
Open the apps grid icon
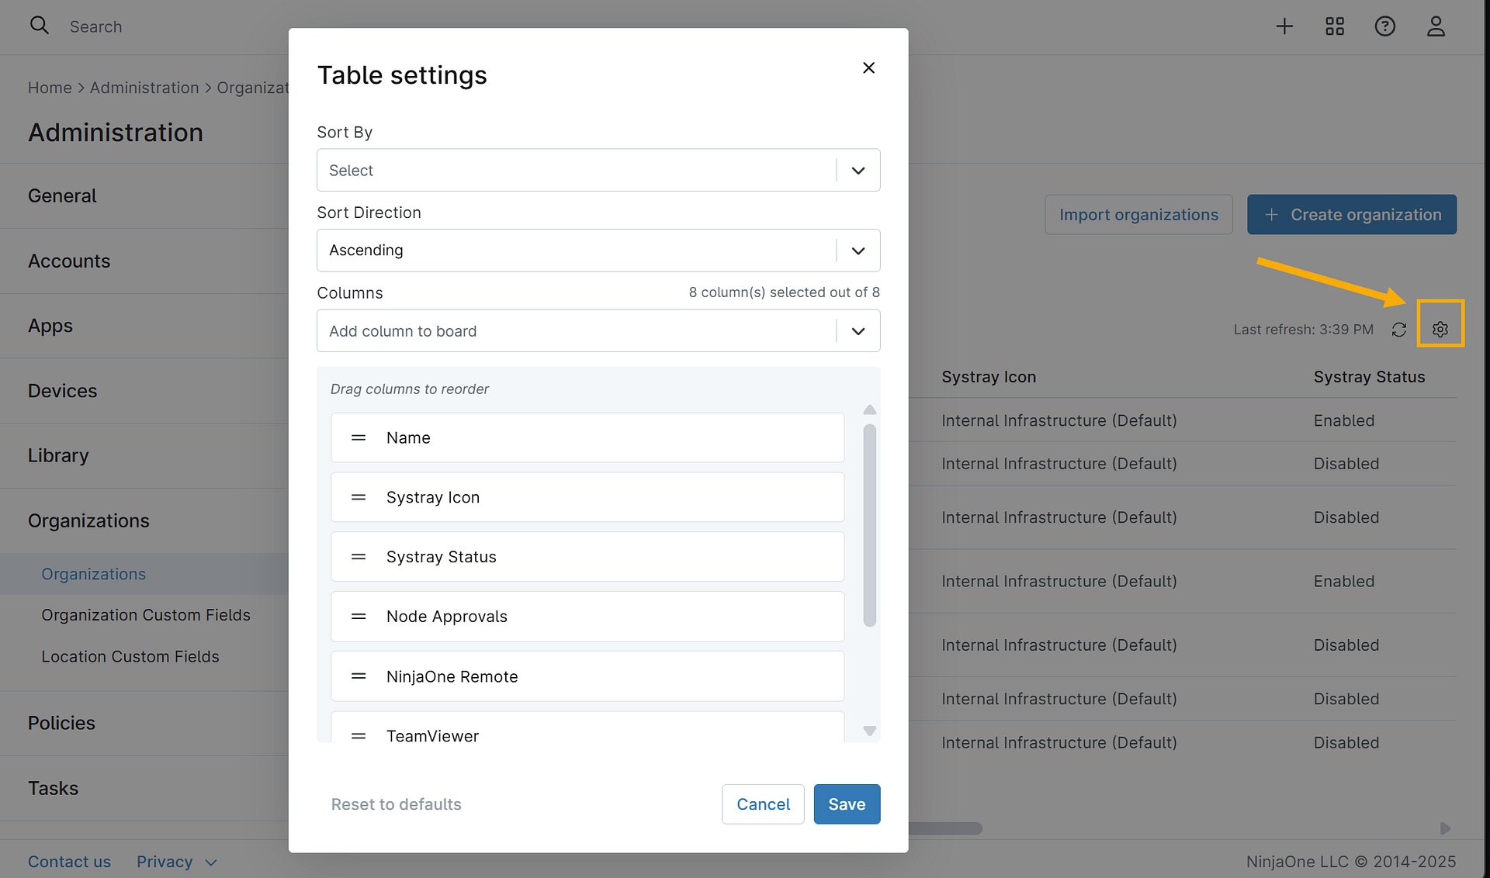coord(1335,26)
